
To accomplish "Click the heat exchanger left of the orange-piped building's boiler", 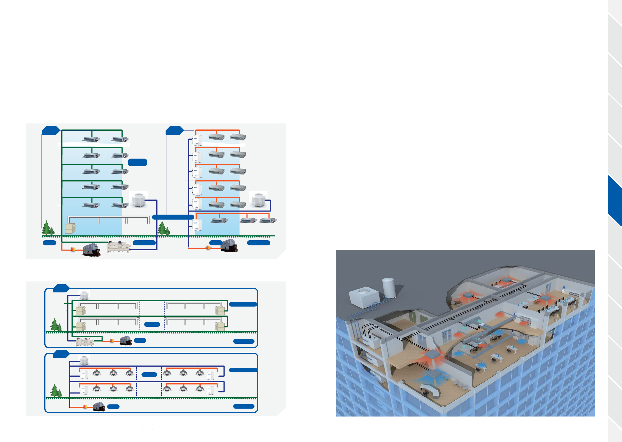I will pyautogui.click(x=208, y=248).
